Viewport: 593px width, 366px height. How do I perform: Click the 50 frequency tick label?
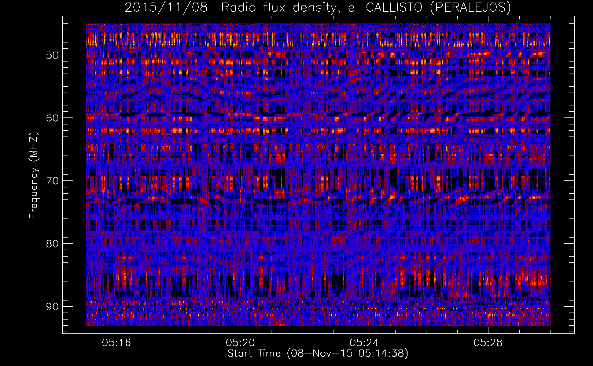[x=52, y=55]
